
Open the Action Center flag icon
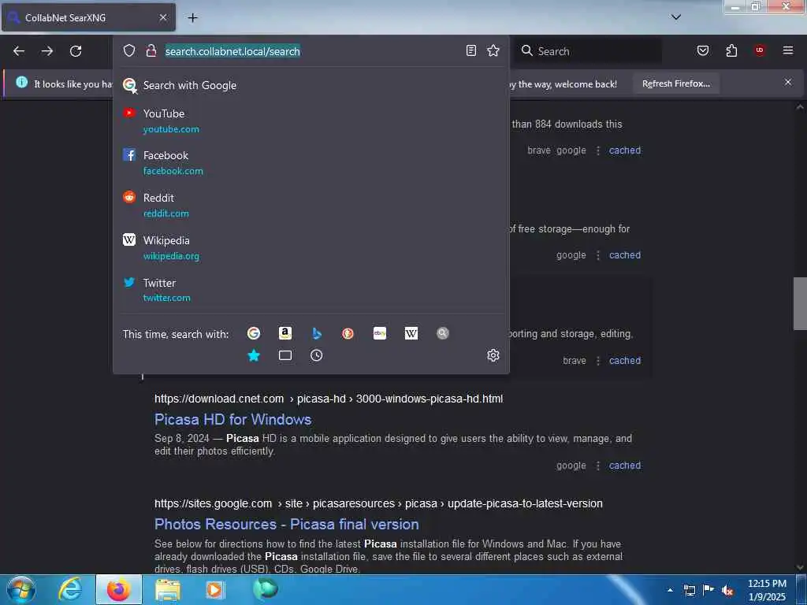coord(708,590)
